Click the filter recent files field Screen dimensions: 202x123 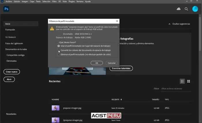175,89
